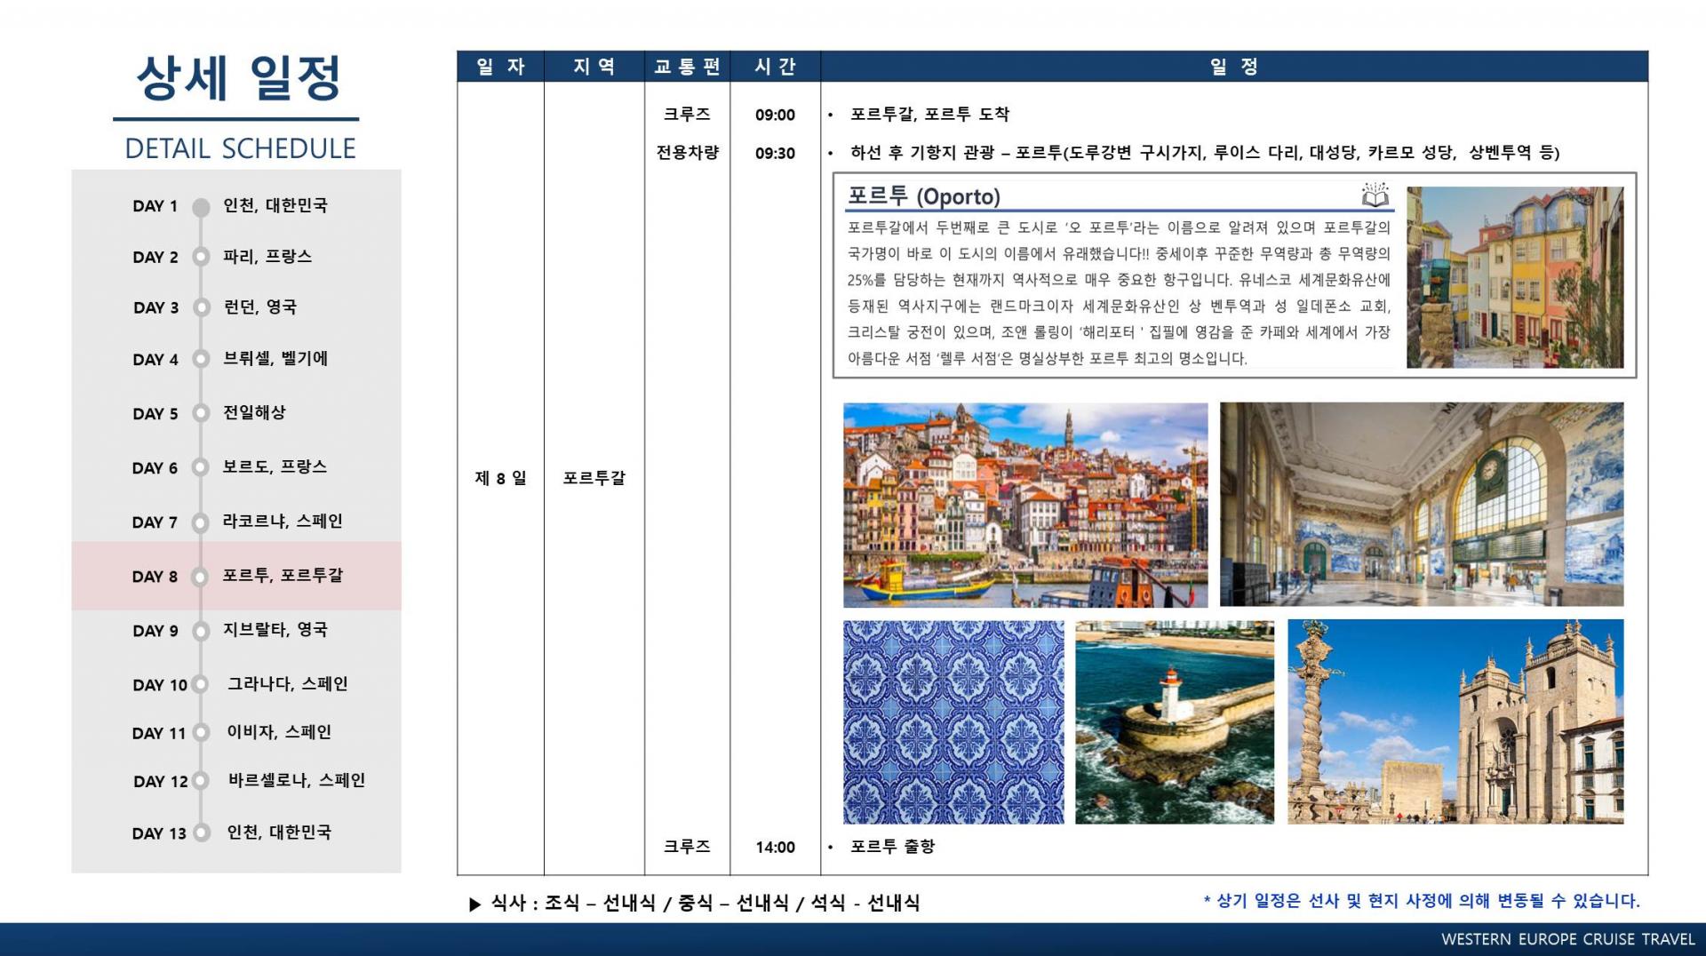The image size is (1706, 956).
Task: Click the open book icon beside 포르투 (Oporto)
Action: (x=1375, y=195)
